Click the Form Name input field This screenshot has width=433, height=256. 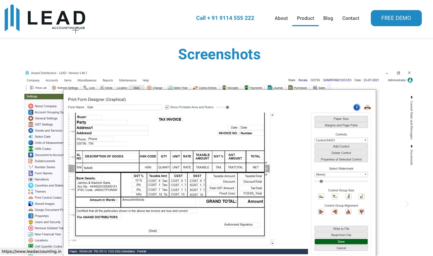click(124, 107)
